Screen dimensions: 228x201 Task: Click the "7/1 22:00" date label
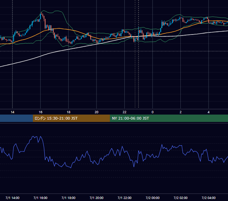[124, 198]
